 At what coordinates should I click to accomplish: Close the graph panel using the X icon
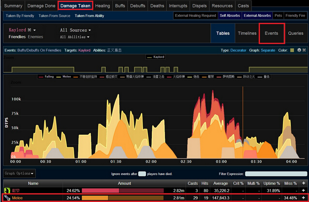point(305,50)
